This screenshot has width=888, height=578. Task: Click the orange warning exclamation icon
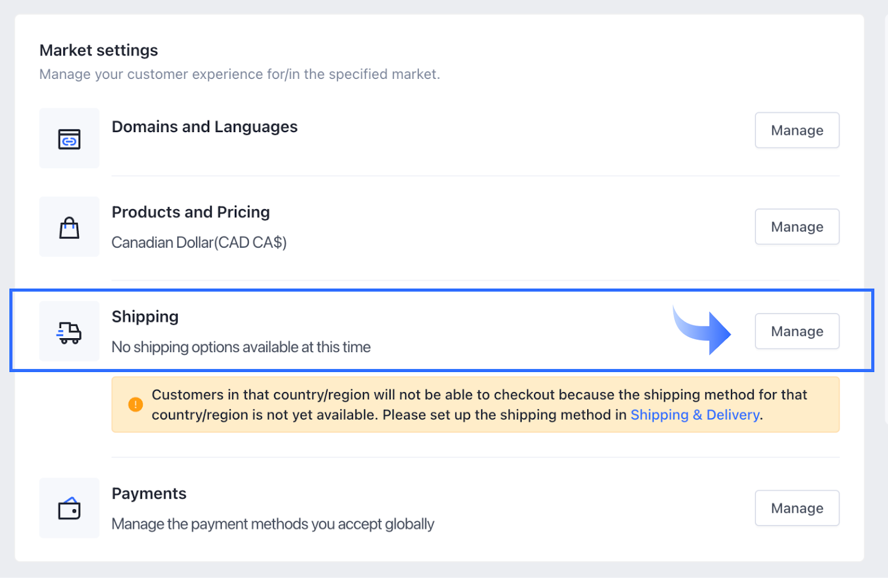tap(135, 405)
